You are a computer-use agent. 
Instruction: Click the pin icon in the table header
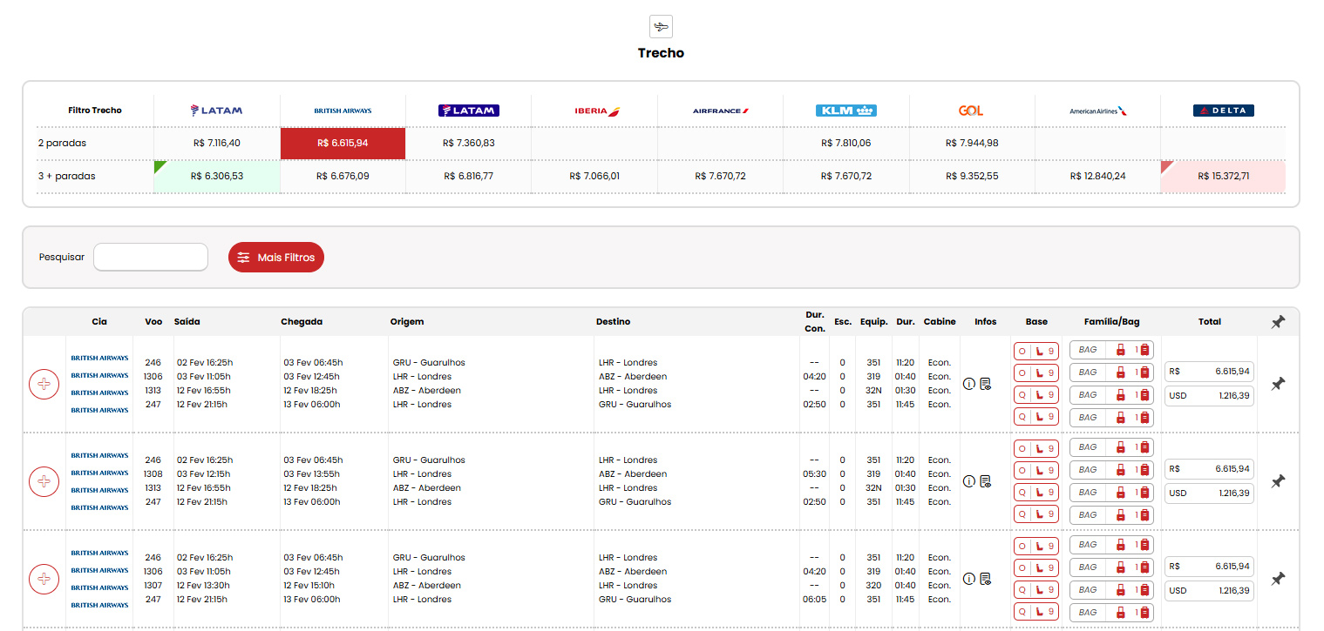[x=1277, y=322]
